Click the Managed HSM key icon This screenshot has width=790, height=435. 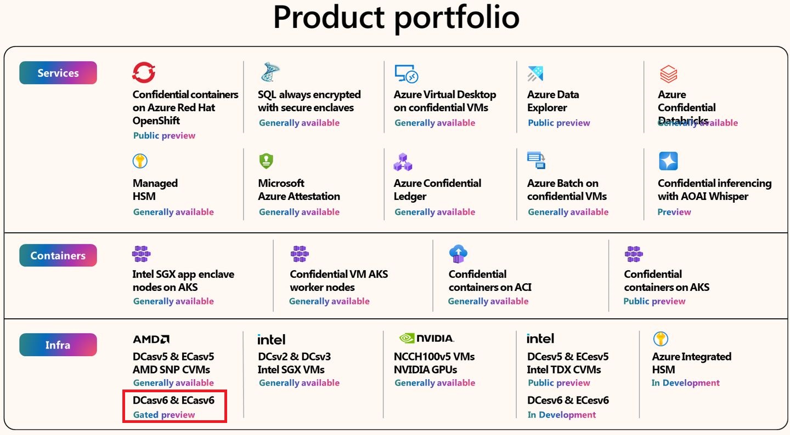140,161
